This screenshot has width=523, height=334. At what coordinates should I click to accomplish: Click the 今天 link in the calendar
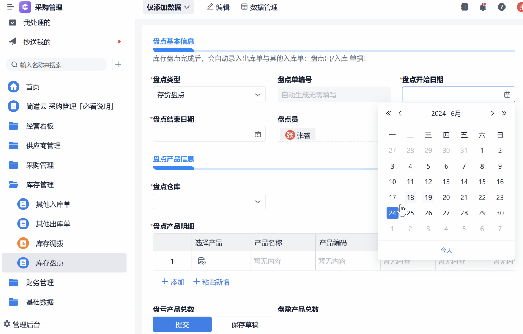coord(446,250)
